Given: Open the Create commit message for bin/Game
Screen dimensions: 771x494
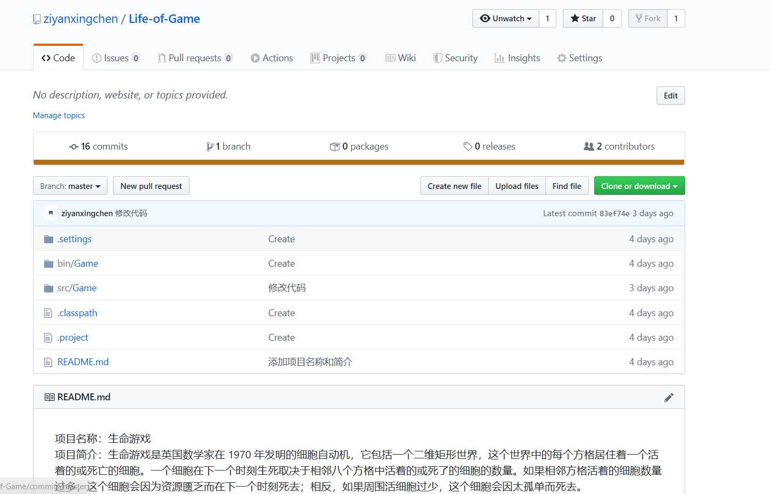Looking at the screenshot, I should (x=282, y=264).
